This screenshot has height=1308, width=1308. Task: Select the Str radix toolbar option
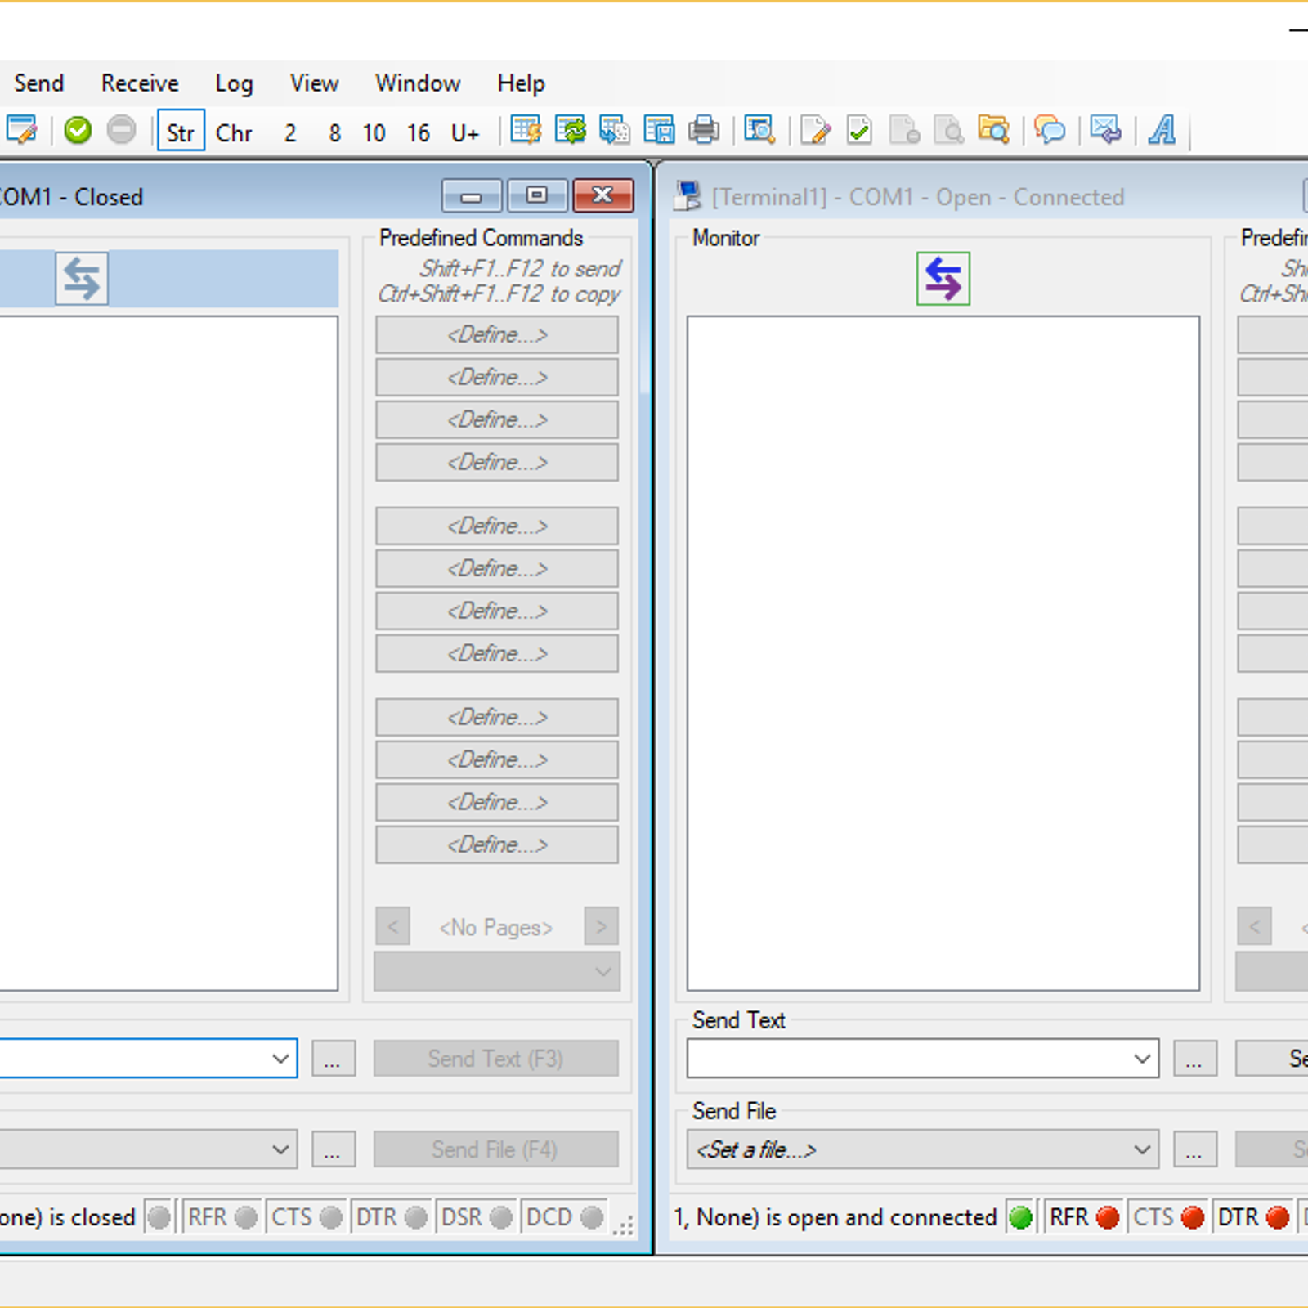180,132
